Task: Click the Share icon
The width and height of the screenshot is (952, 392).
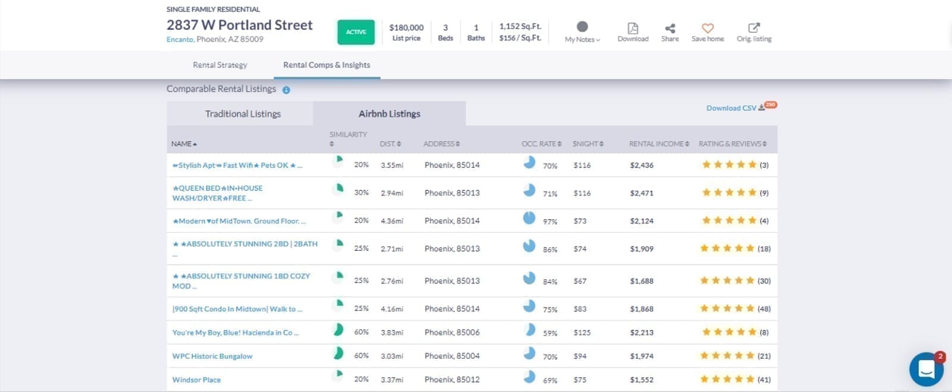Action: (670, 28)
